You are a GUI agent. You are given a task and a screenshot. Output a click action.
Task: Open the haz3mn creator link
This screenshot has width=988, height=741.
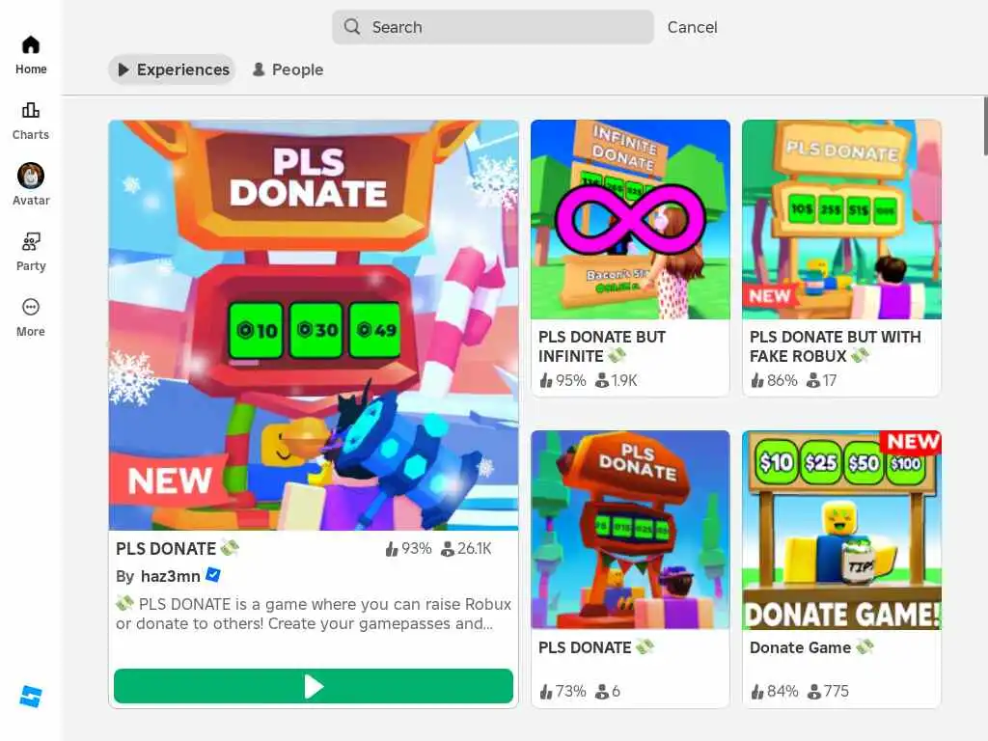pos(170,576)
